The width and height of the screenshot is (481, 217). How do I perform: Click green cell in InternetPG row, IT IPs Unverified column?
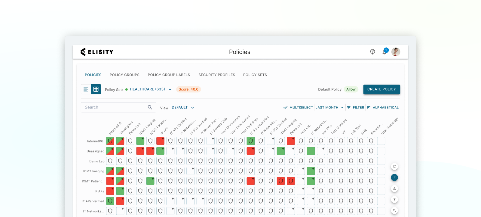pyautogui.click(x=251, y=141)
